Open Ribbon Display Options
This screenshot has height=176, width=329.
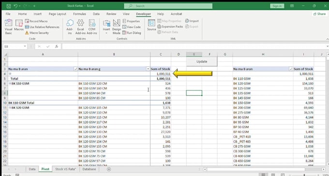click(x=292, y=6)
